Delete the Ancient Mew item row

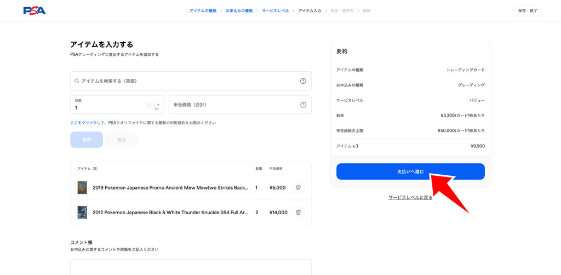pos(299,187)
